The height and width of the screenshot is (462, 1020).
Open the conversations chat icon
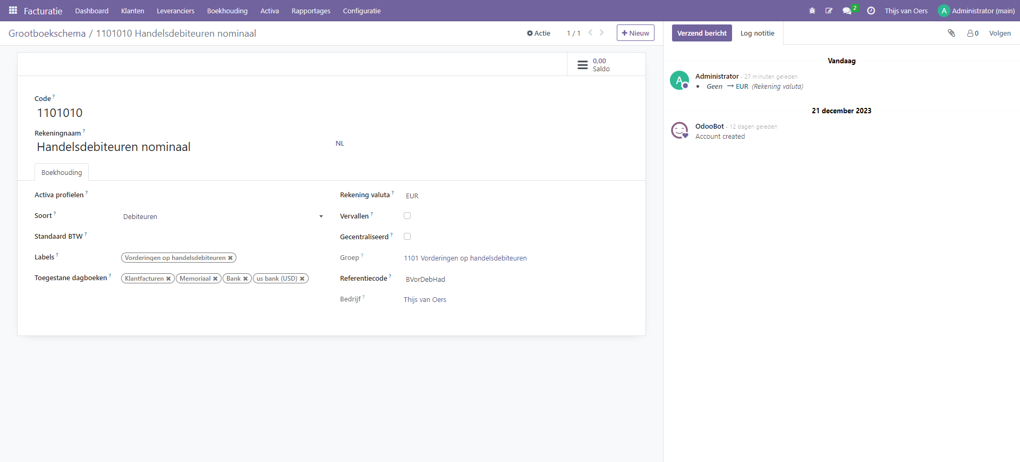click(x=847, y=11)
